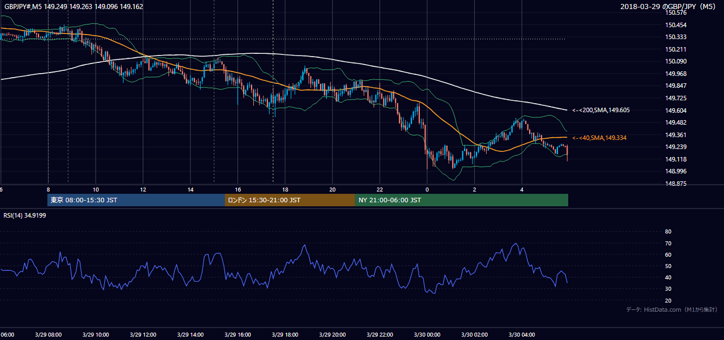The width and height of the screenshot is (724, 340).
Task: Click price axis value 150.333
Action: point(675,37)
